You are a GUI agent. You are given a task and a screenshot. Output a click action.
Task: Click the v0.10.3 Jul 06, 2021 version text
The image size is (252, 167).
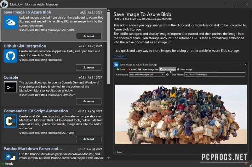(x=90, y=111)
